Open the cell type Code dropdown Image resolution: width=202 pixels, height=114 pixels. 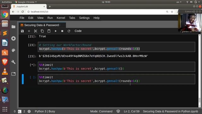click(78, 31)
